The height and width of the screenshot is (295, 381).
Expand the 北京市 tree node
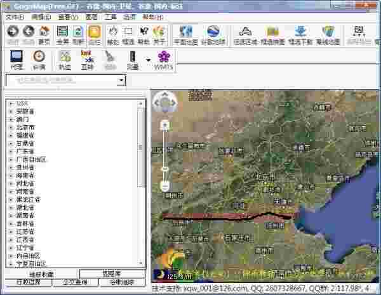[x=11, y=127]
